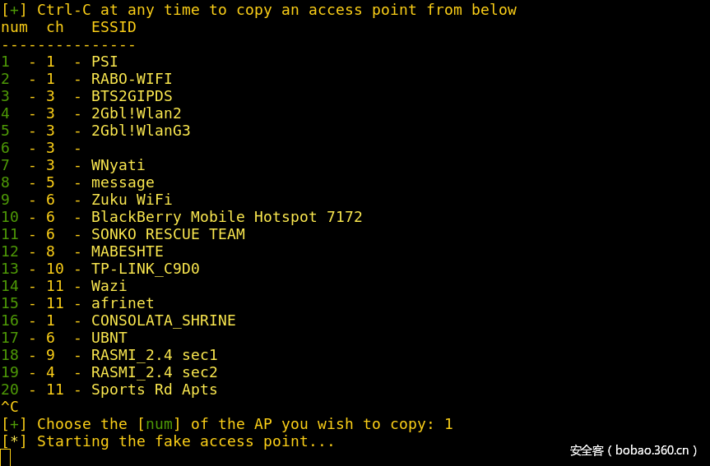Click the SONKO RESCUE TEAM entry
Viewport: 710px width, 466px height.
[168, 234]
